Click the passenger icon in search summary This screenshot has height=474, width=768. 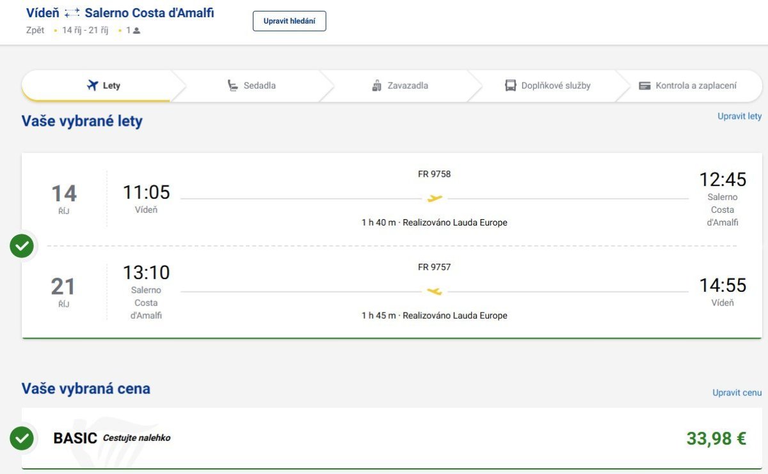[x=136, y=31]
